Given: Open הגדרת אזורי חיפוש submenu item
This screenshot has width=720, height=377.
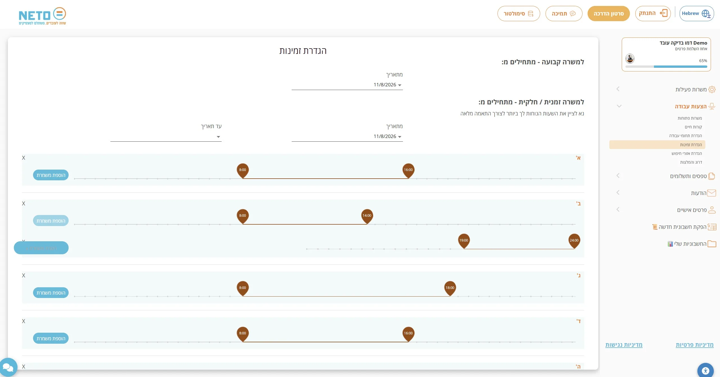Looking at the screenshot, I should coord(686,153).
